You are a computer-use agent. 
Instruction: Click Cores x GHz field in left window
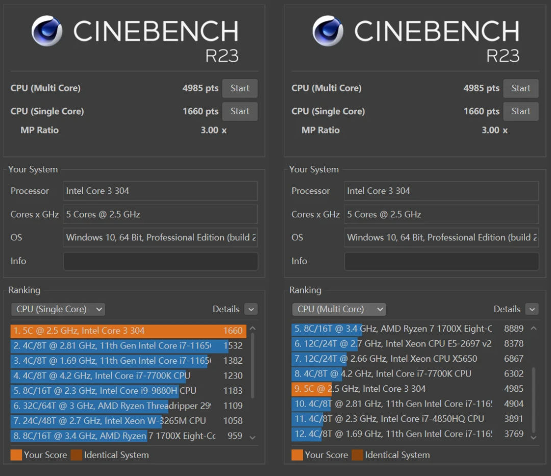[160, 214]
